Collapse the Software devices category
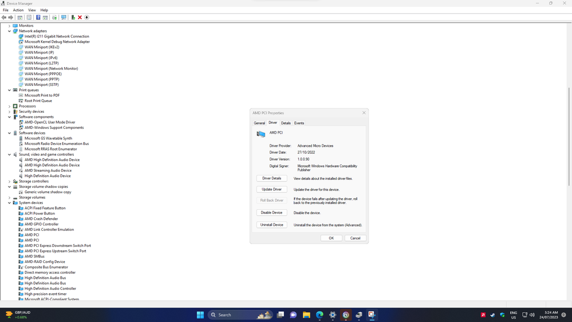This screenshot has height=322, width=572. click(x=10, y=133)
